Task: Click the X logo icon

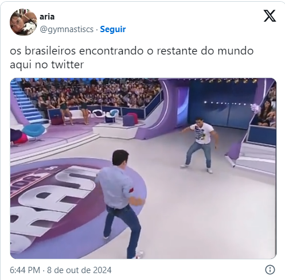Action: point(270,15)
